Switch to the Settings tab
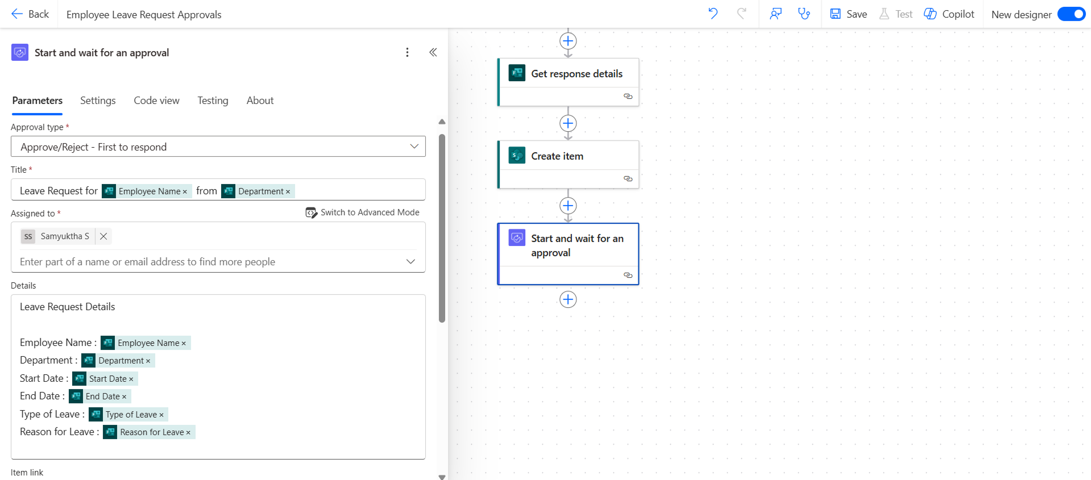The height and width of the screenshot is (480, 1091). click(98, 101)
